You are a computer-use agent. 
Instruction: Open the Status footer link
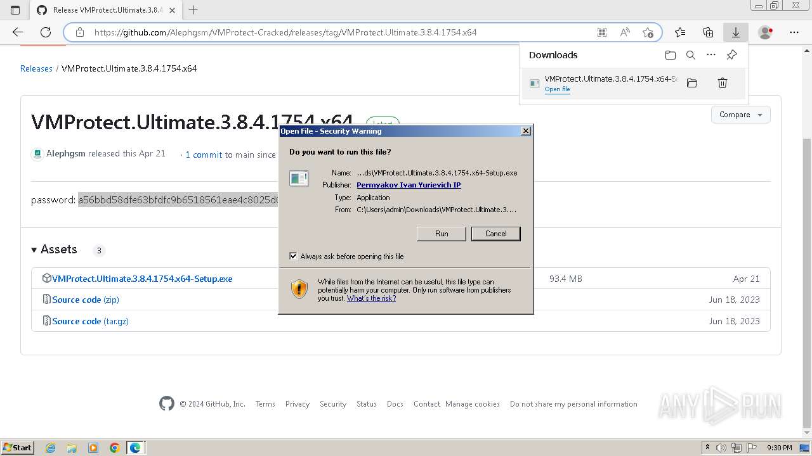pos(367,404)
